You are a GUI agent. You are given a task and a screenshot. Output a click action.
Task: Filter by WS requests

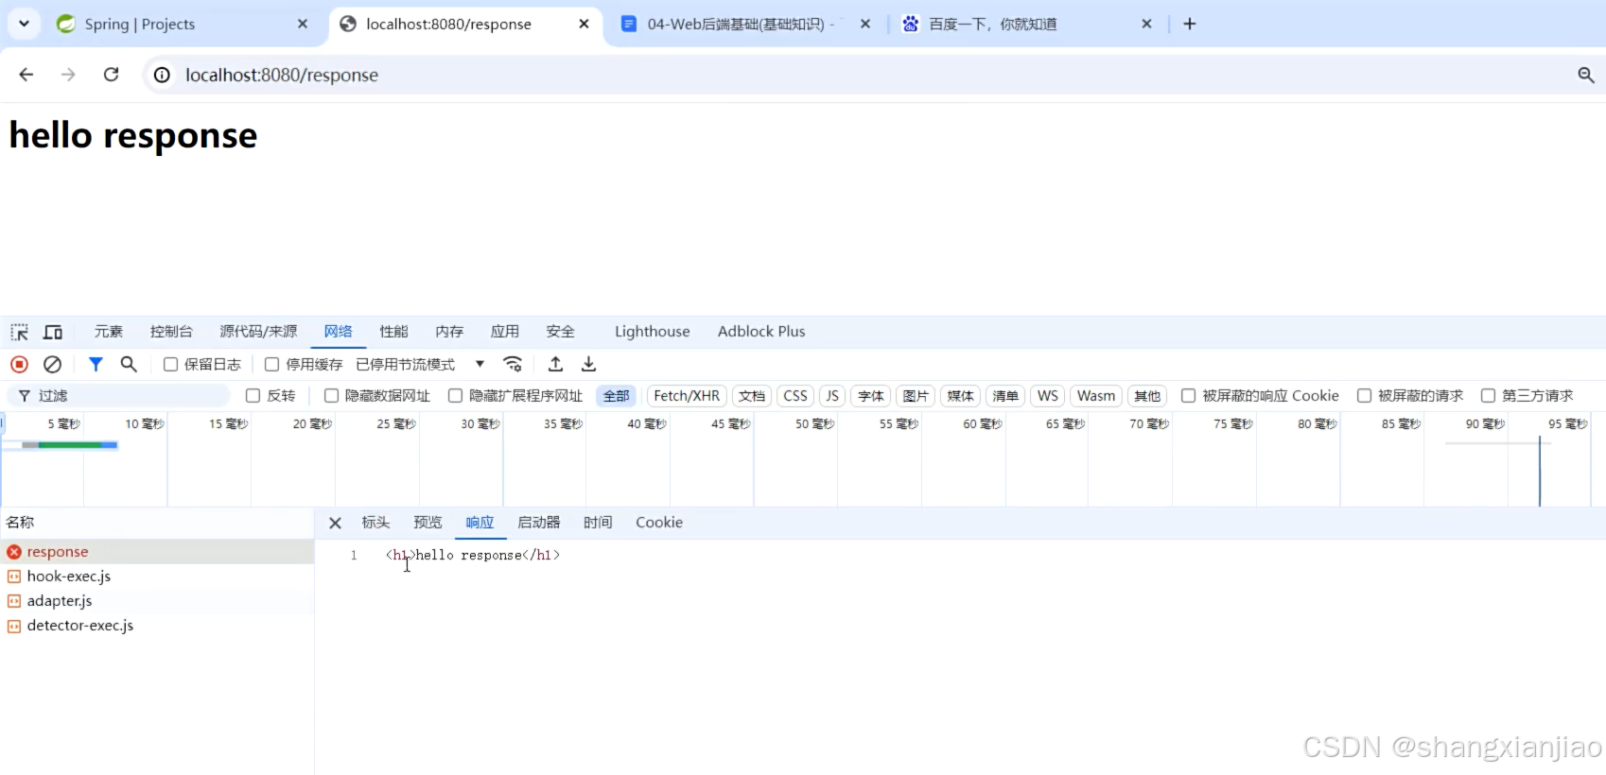1048,396
